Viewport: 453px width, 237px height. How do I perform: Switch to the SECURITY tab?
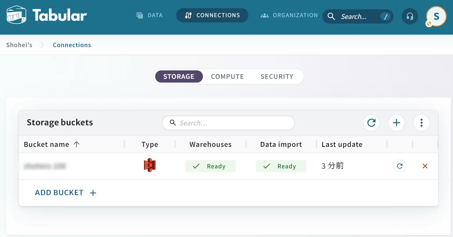(x=277, y=76)
